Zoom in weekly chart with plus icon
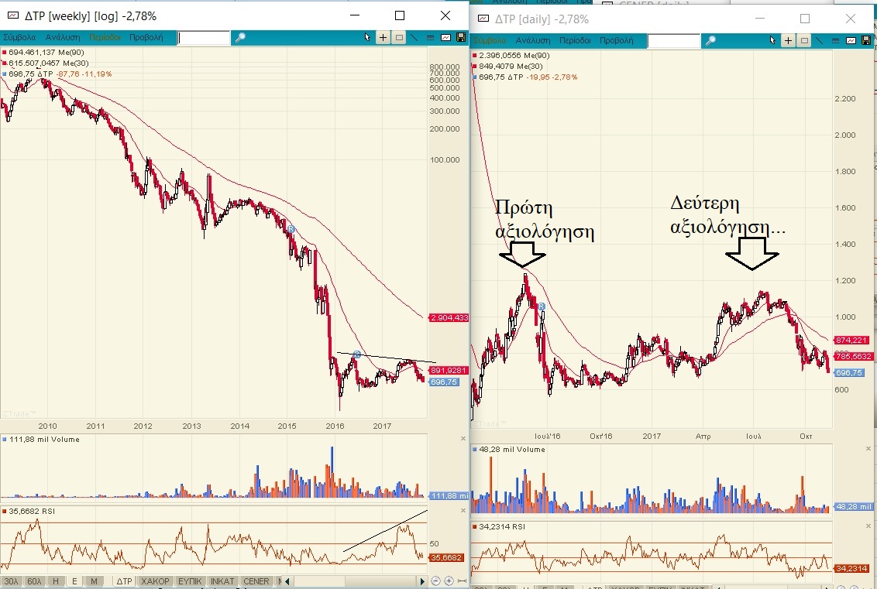The height and width of the screenshot is (589, 877). pyautogui.click(x=449, y=580)
